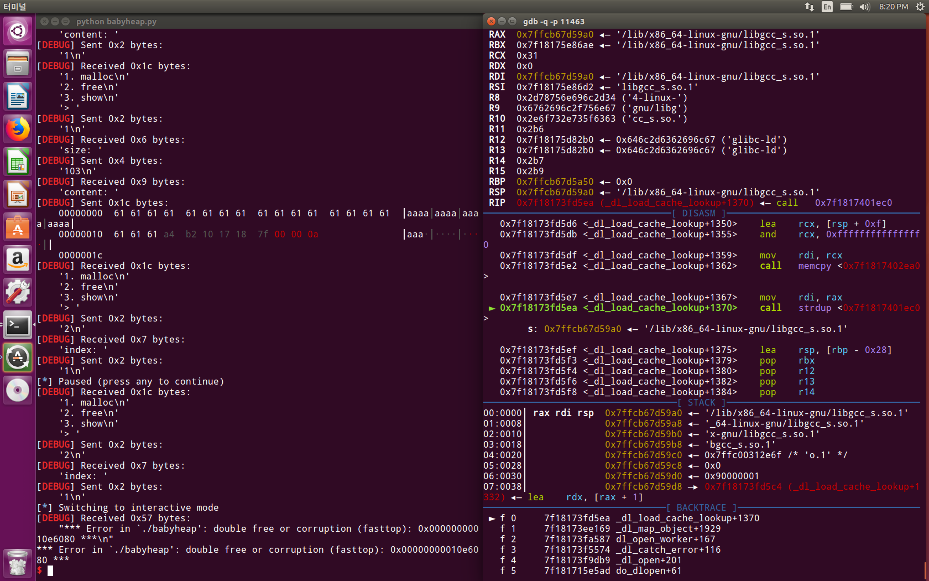The image size is (929, 581).
Task: Close the gdb -q -p 11463 window
Action: point(491,21)
